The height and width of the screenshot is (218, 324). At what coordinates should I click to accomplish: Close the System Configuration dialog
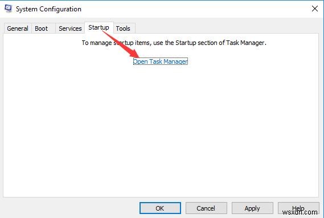pos(315,9)
